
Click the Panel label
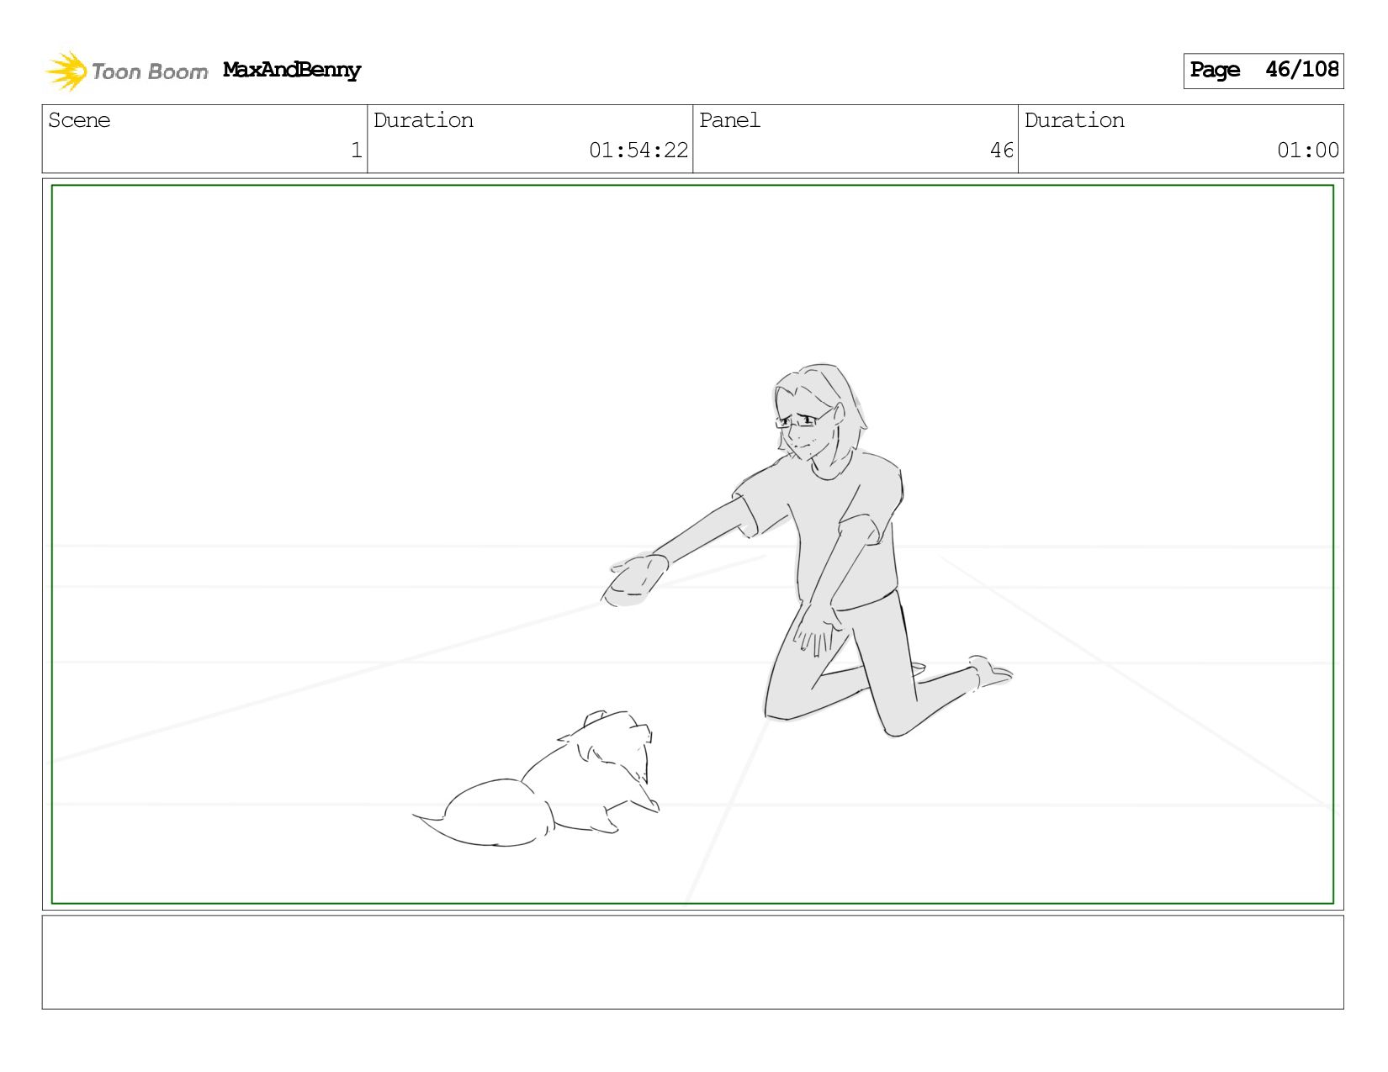729,120
